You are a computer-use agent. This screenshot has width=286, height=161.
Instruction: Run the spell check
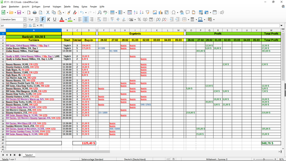click(105, 13)
